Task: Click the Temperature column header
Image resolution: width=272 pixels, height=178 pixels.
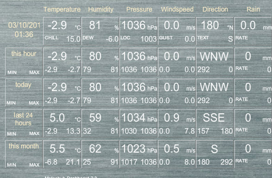Action: pyautogui.click(x=62, y=9)
